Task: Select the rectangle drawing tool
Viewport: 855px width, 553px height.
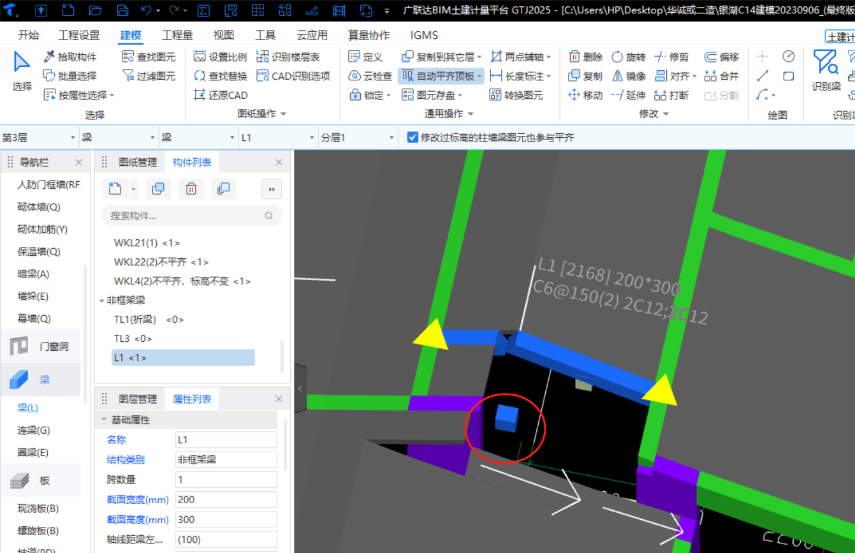Action: pos(789,76)
